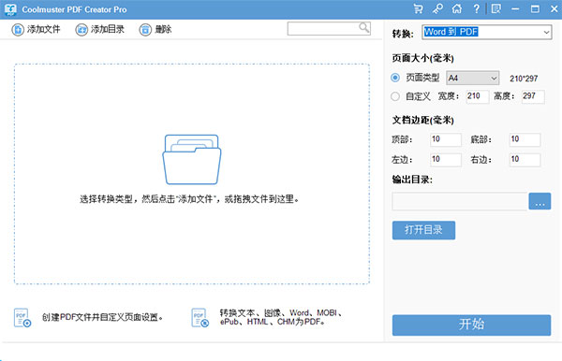Click the feedback note icon in title bar
This screenshot has height=361, width=562.
pos(496,8)
